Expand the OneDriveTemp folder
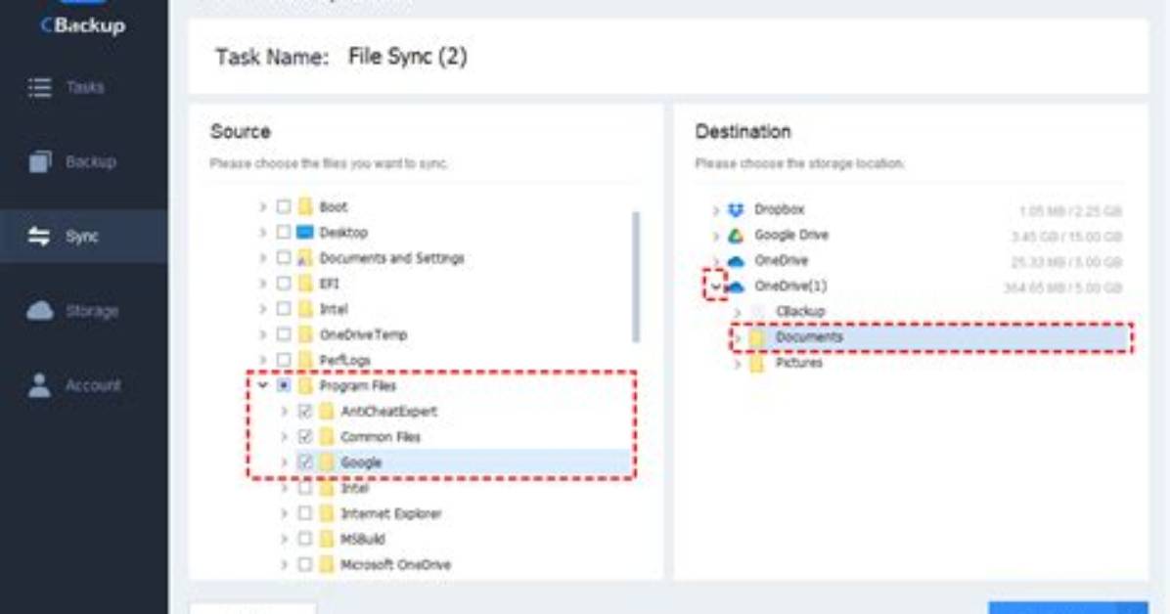The image size is (1170, 614). point(262,334)
